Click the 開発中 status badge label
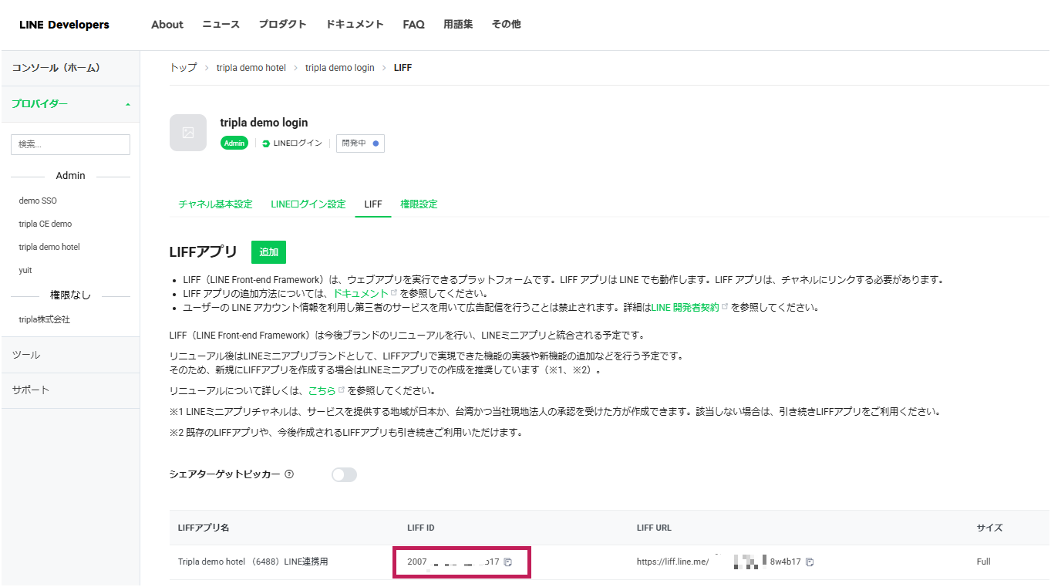This screenshot has height=587, width=1051. click(354, 143)
